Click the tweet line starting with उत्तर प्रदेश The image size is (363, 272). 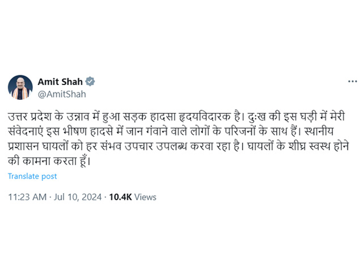[x=176, y=117]
